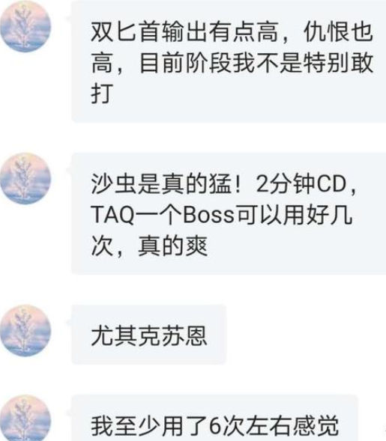
Task: Click the word 沙虫 in second message
Action: [x=114, y=184]
